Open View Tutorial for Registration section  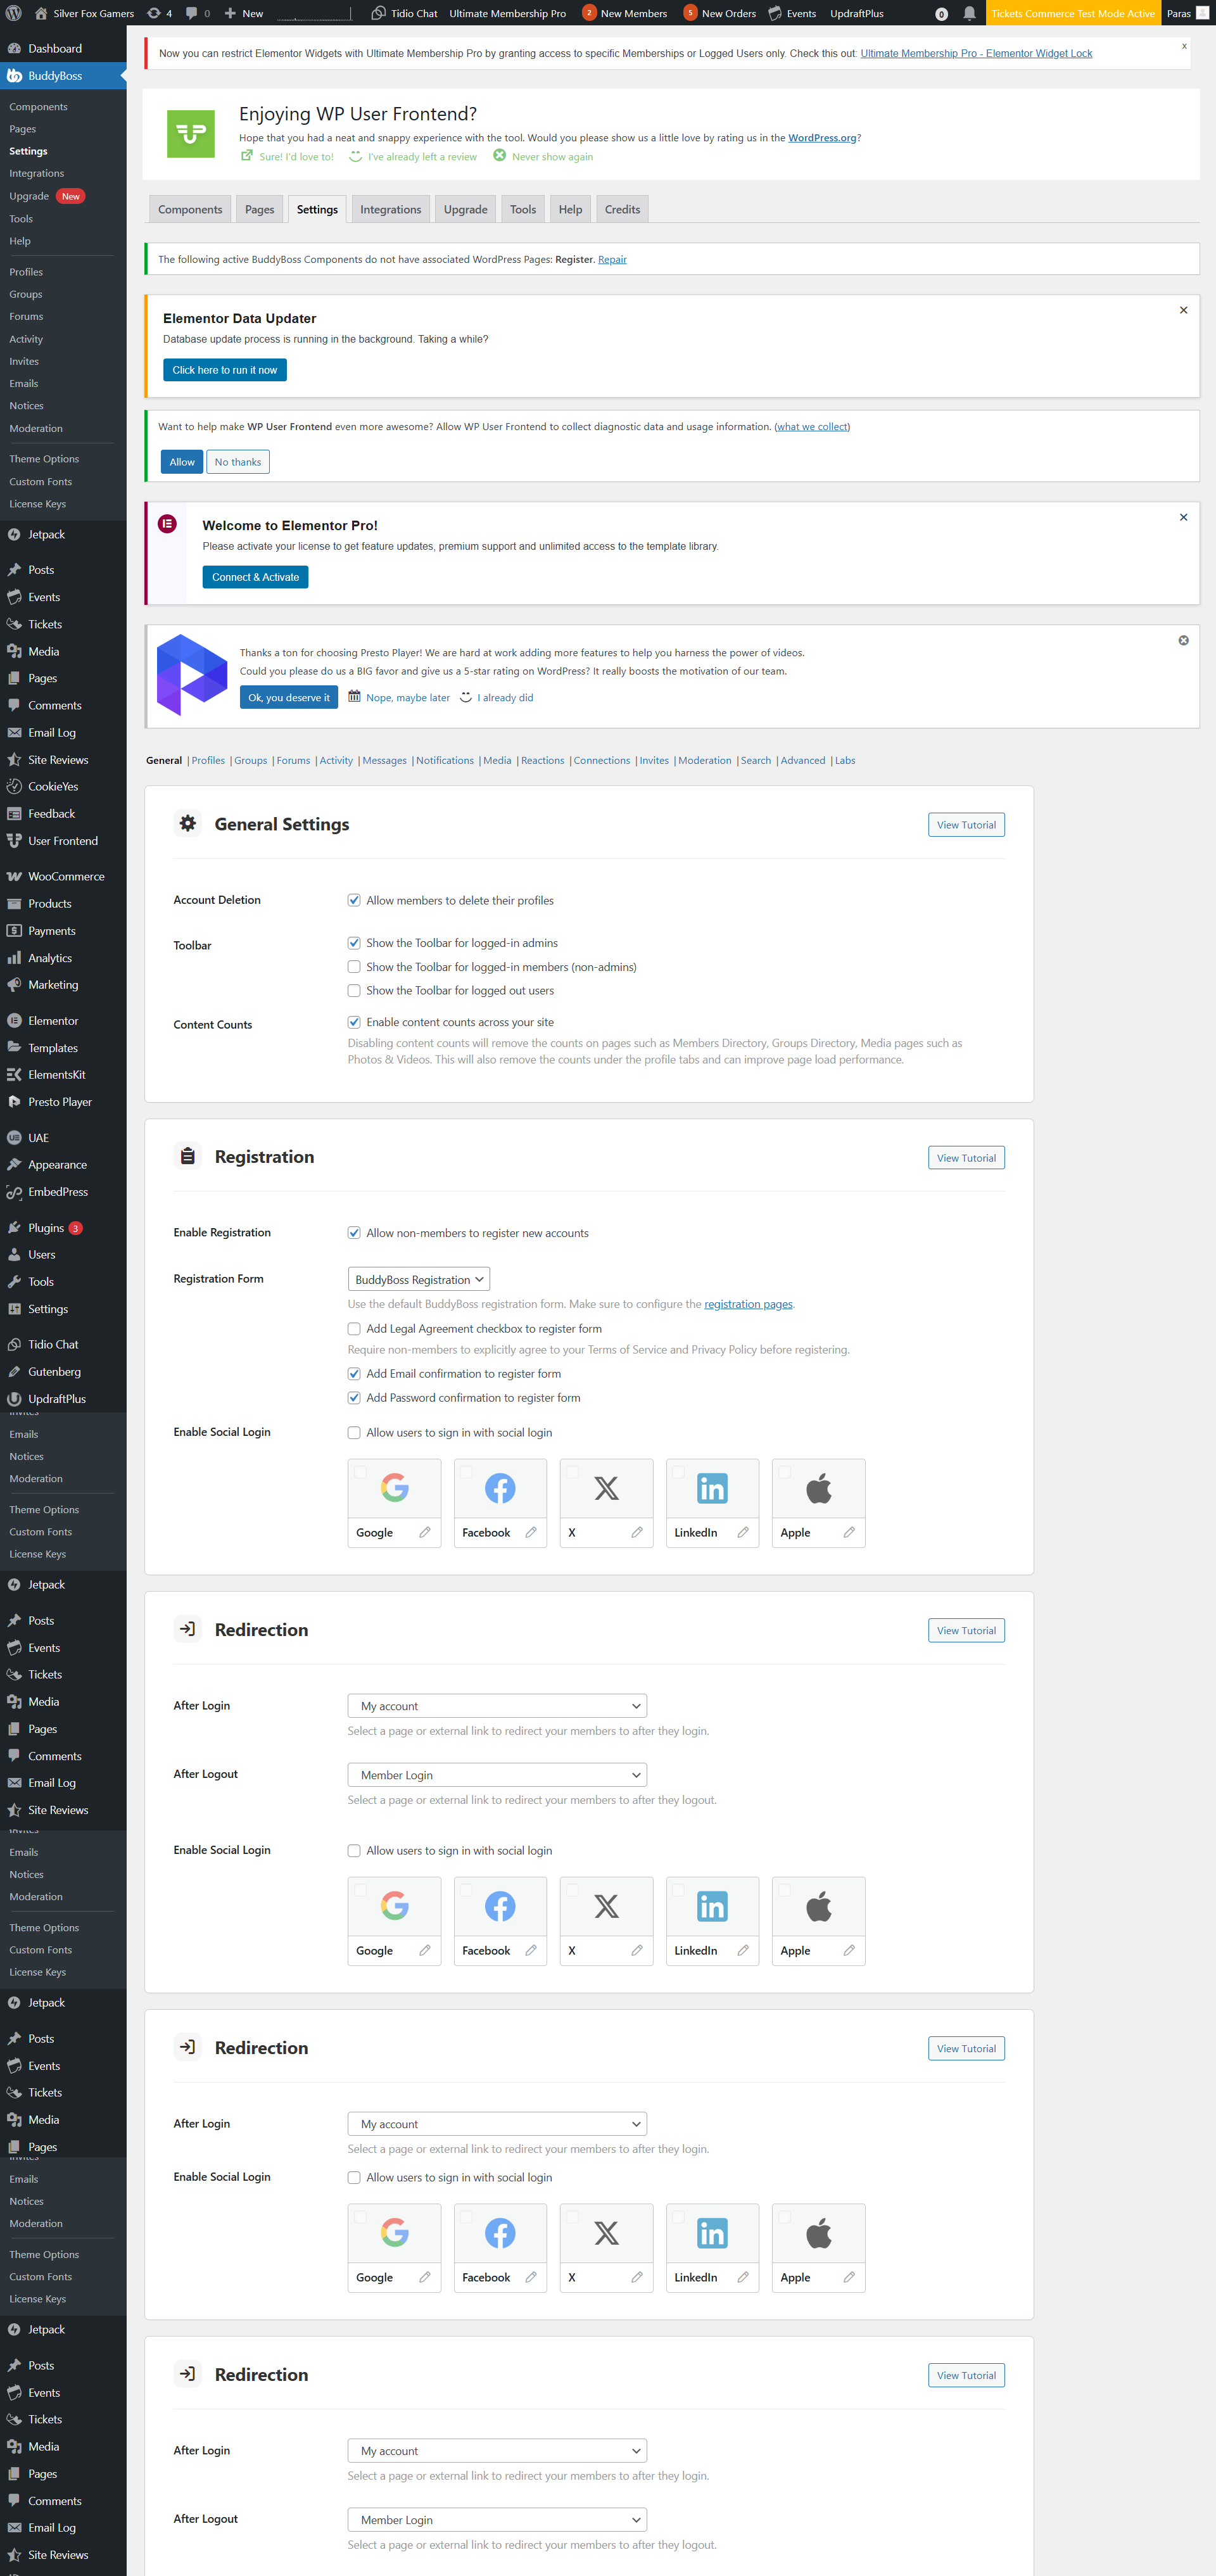966,1157
